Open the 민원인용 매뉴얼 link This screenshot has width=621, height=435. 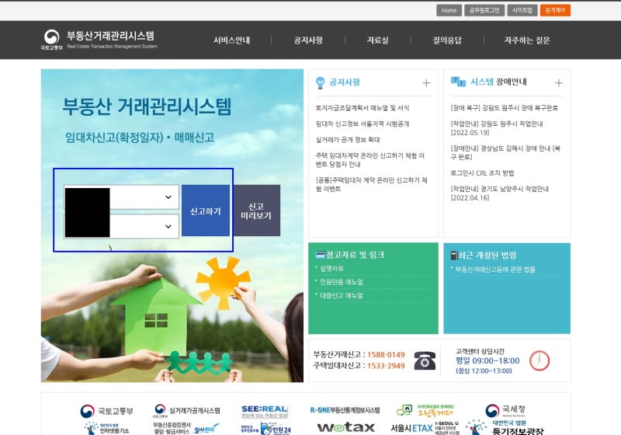[342, 282]
